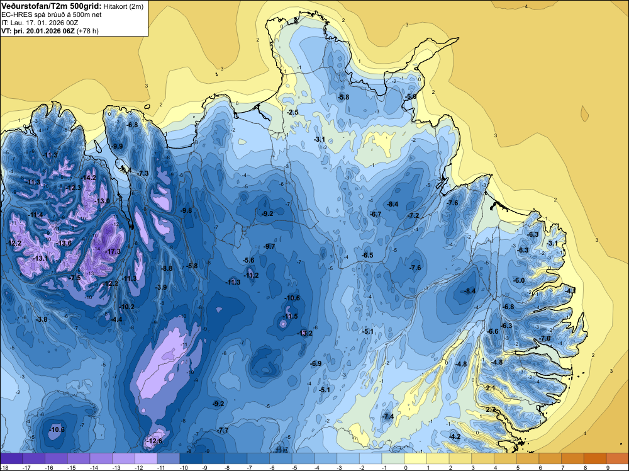Click the -7.7 temperature label
Image resolution: width=629 pixels, height=471 pixels.
pos(223,430)
